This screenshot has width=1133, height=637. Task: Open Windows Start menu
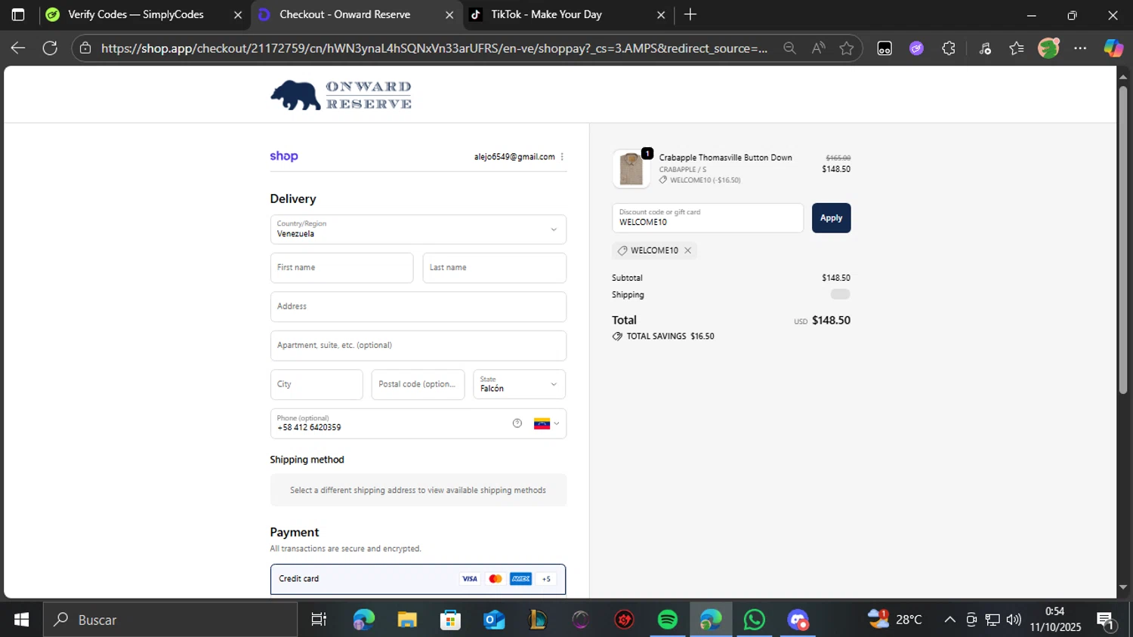coord(21,620)
